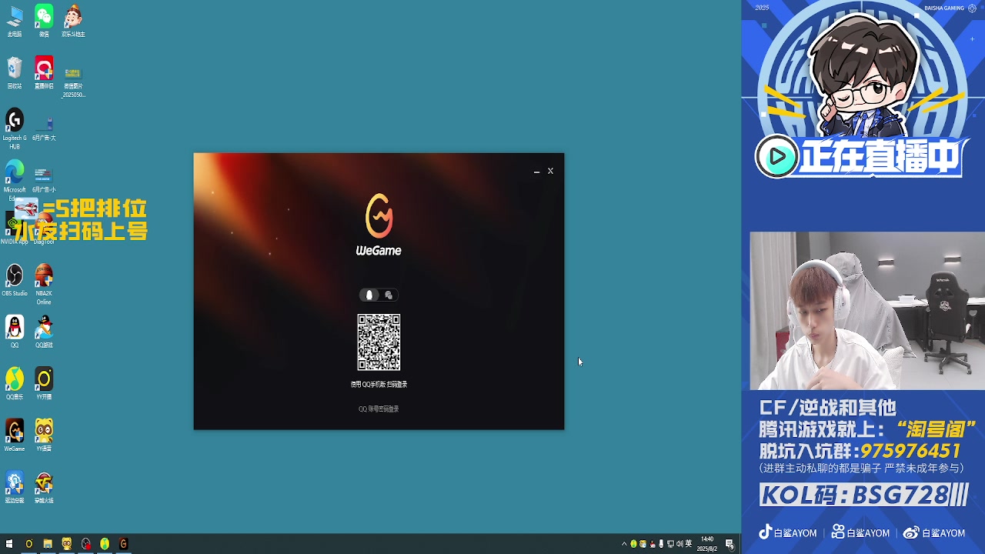Open taskbar clock showing 14:40

click(707, 544)
